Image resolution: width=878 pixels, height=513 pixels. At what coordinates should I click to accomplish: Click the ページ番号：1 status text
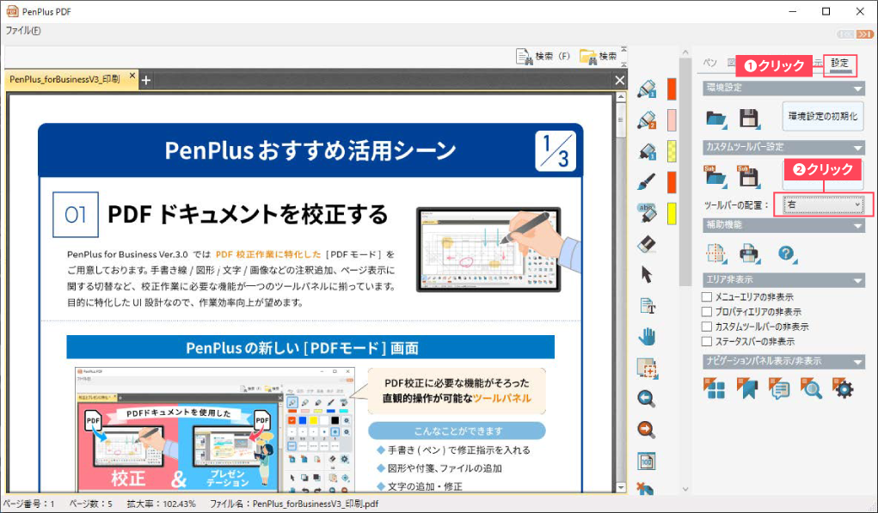(29, 504)
